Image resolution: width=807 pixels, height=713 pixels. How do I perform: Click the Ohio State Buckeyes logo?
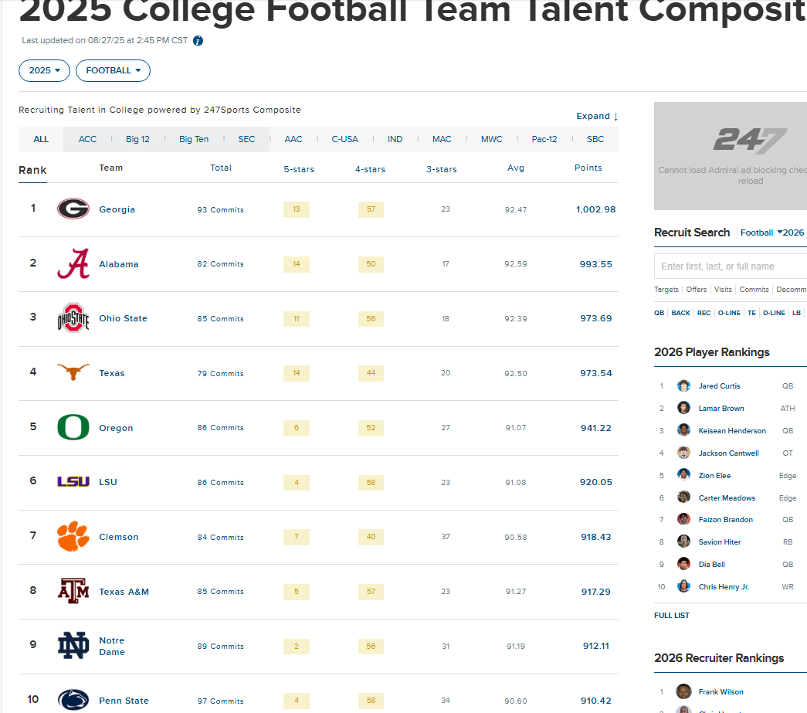point(73,318)
